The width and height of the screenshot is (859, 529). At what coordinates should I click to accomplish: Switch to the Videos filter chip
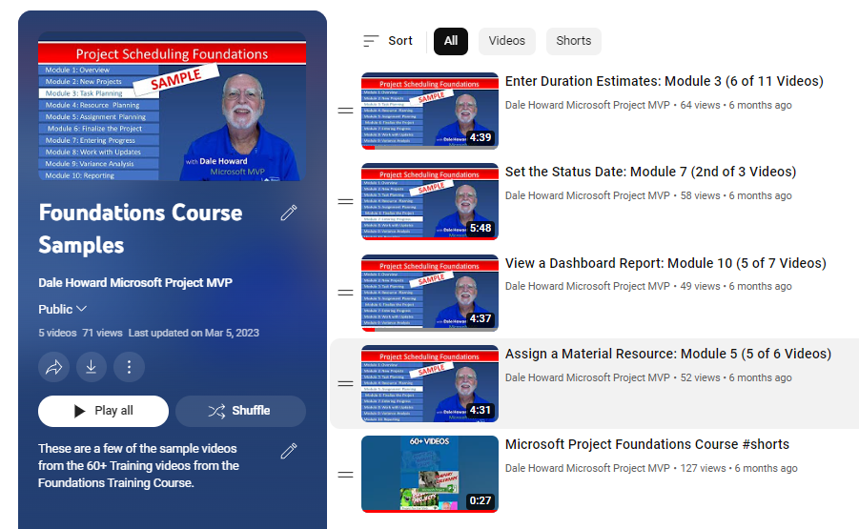(507, 41)
